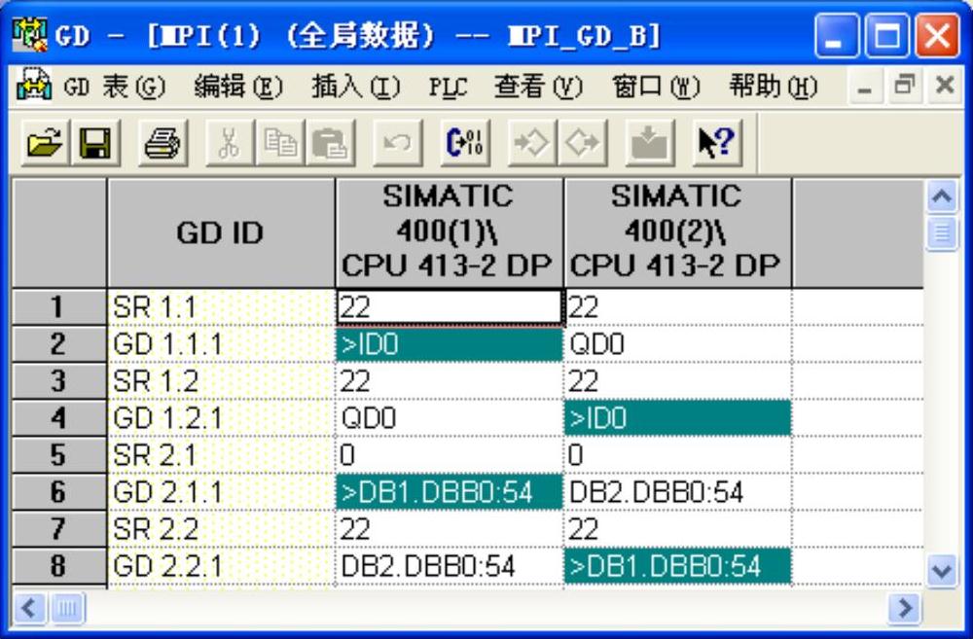Click the Paste clipboard toolbar icon
Screen dimensions: 973x639
330,143
